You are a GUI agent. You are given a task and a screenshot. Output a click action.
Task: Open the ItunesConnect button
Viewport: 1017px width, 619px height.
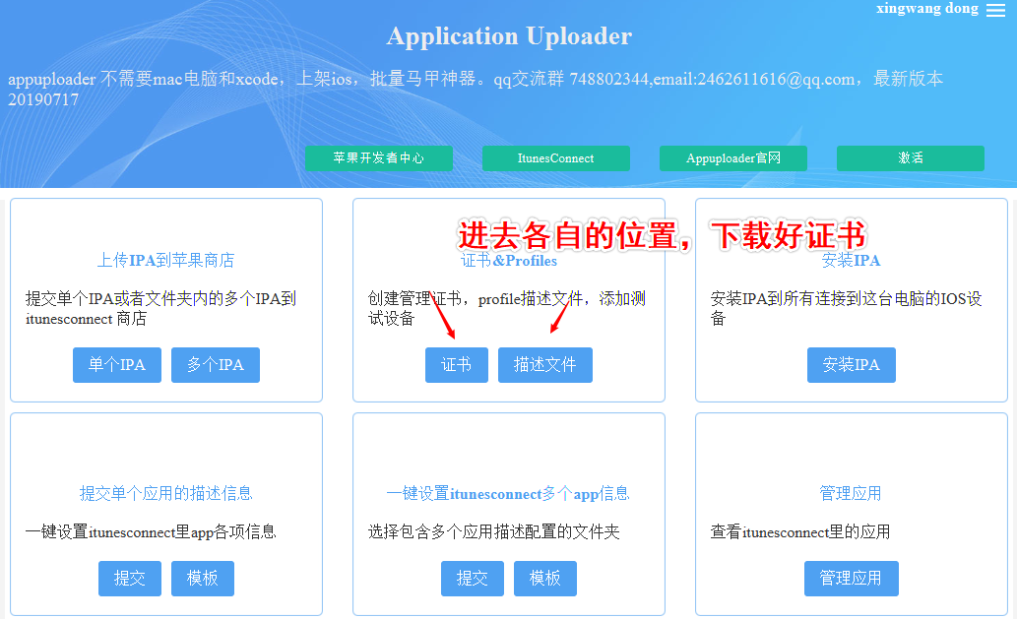tap(556, 158)
